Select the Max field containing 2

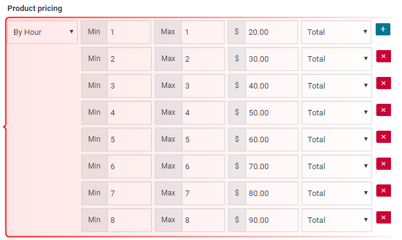[203, 59]
